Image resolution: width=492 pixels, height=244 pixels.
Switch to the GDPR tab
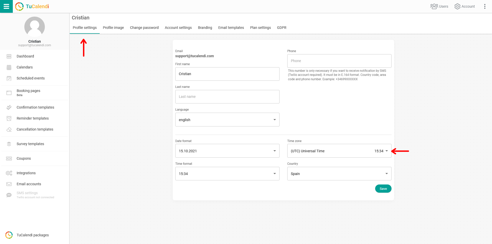281,28
